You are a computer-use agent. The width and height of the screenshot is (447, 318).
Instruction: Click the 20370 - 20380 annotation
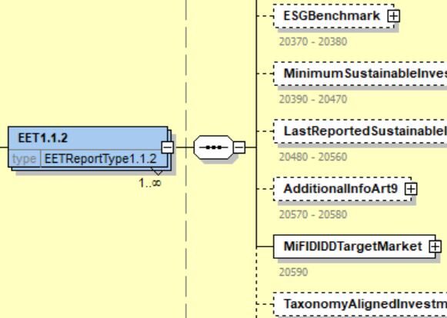(313, 41)
